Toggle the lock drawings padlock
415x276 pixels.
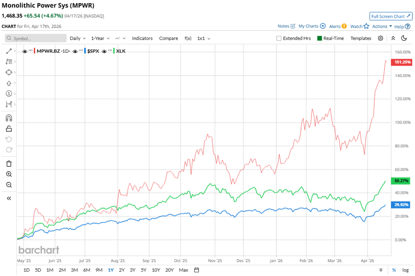tap(9, 129)
